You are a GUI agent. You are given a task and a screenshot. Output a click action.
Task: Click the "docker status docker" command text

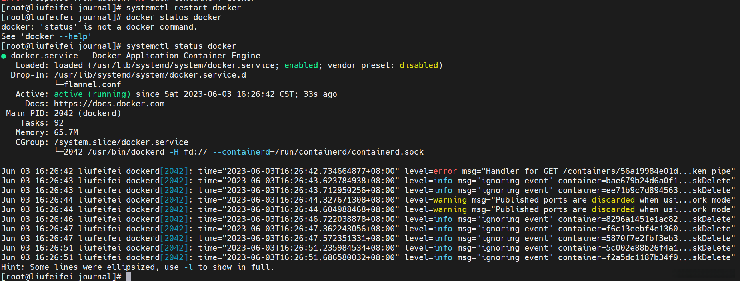[x=174, y=18]
